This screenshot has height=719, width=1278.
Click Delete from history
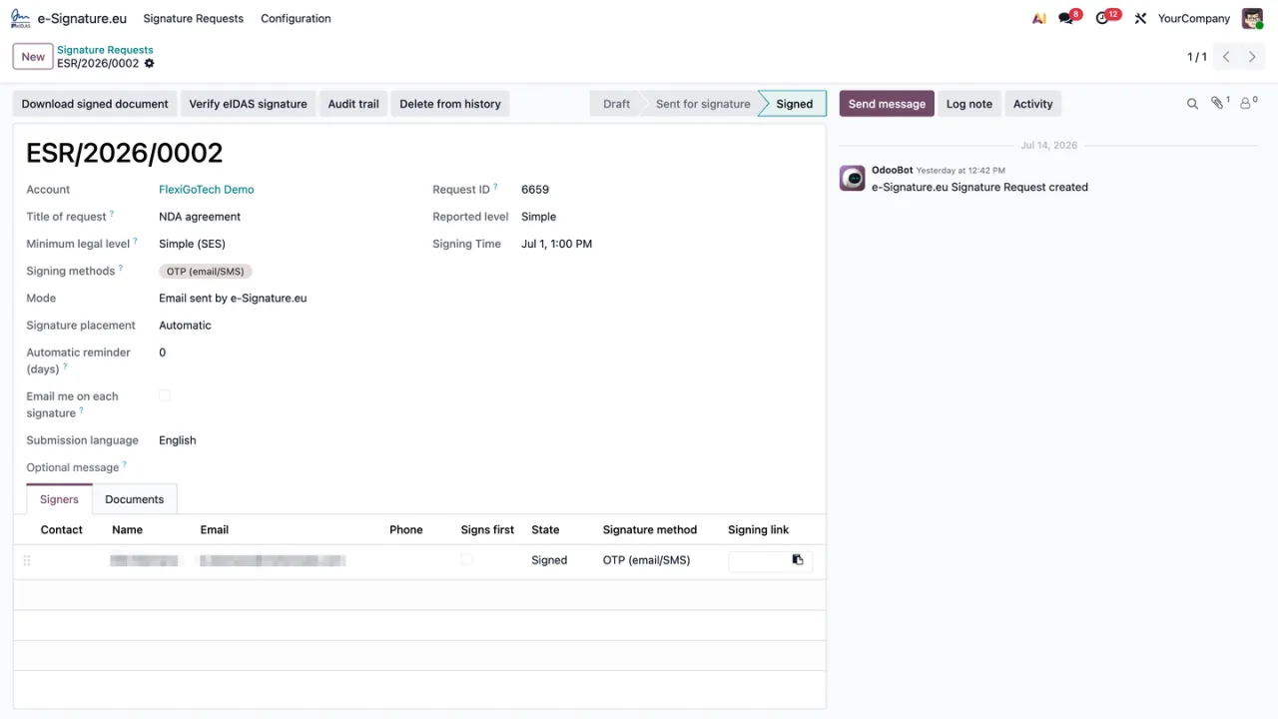click(450, 104)
